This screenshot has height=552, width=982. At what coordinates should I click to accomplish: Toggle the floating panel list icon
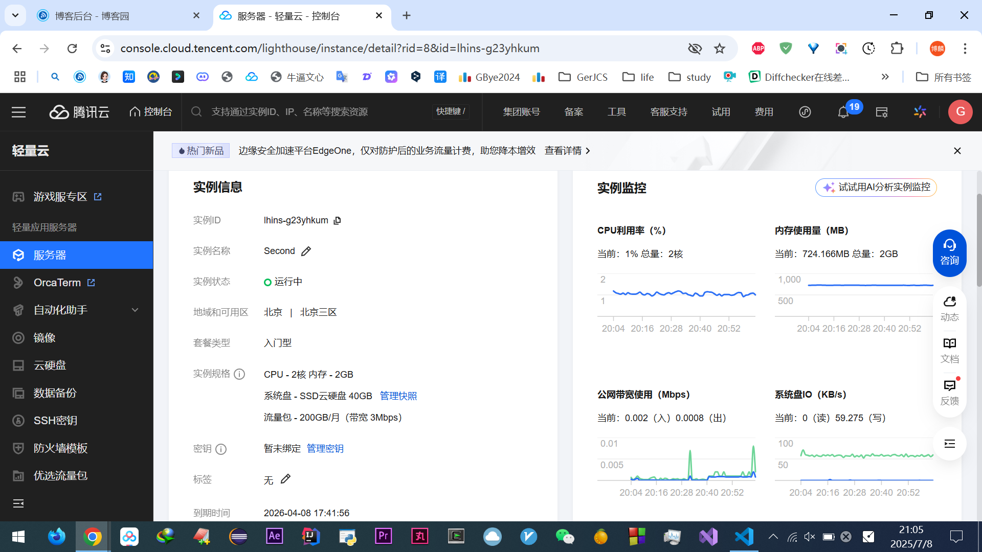point(949,444)
